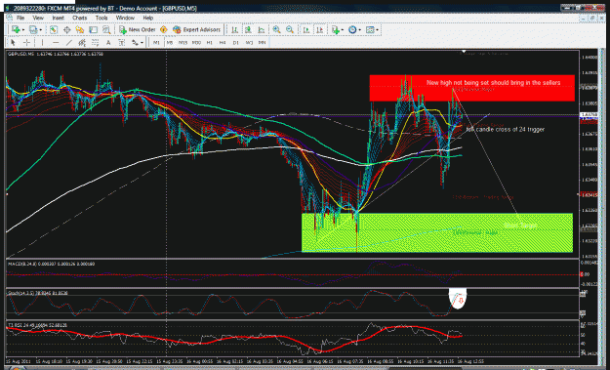Launch the Strategy Tester icon
The height and width of the screenshot is (370, 610).
pyautogui.click(x=106, y=29)
